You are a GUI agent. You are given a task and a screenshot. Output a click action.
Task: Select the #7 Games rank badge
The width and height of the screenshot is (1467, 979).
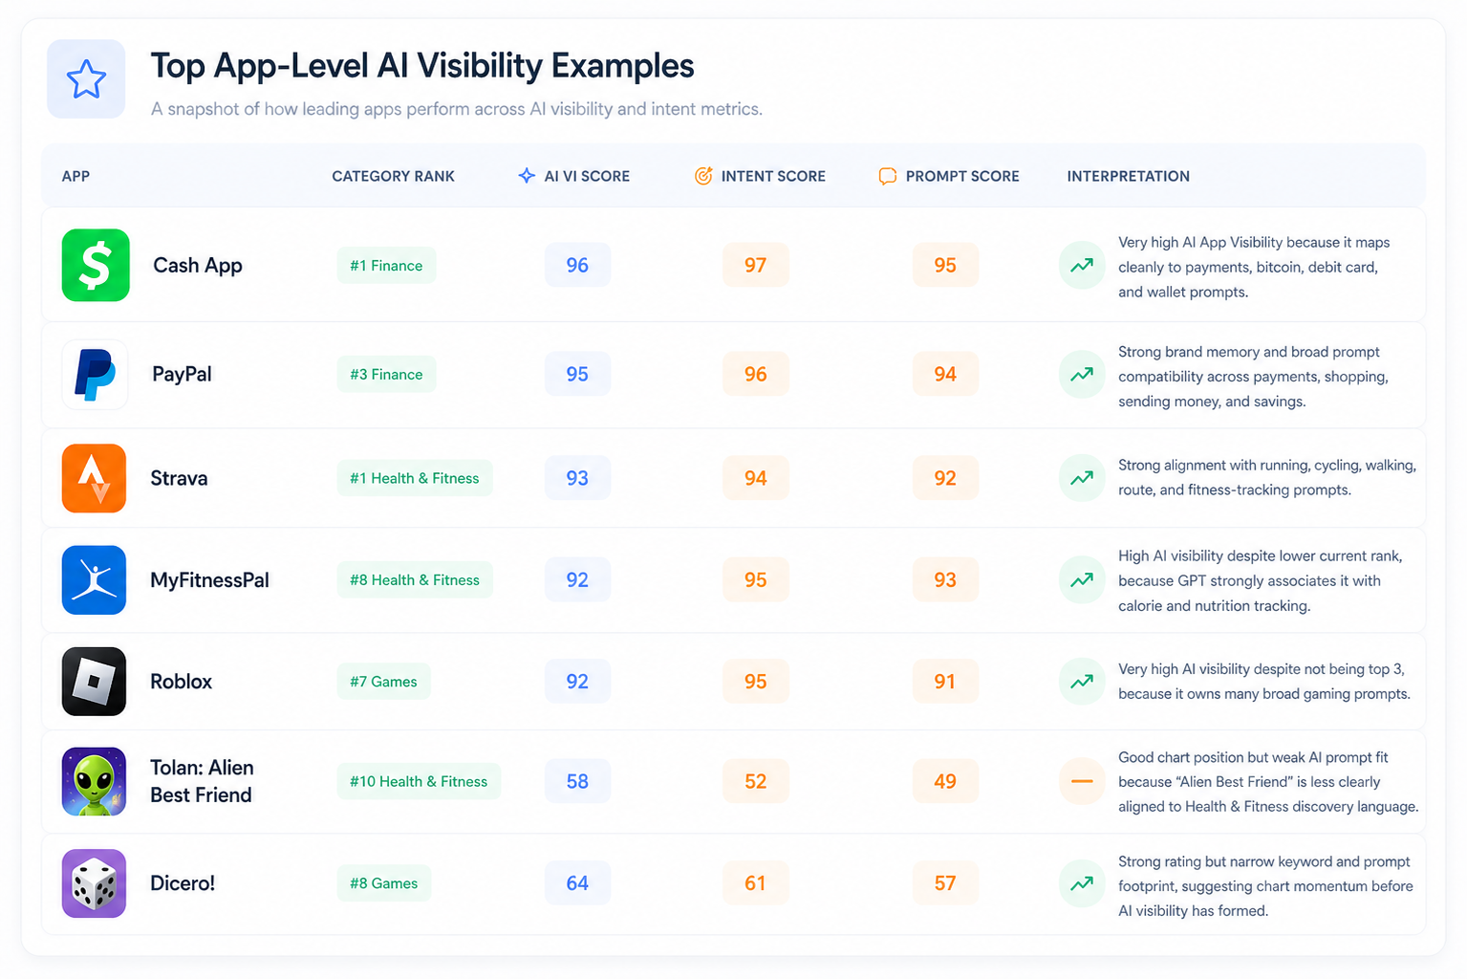(x=383, y=682)
